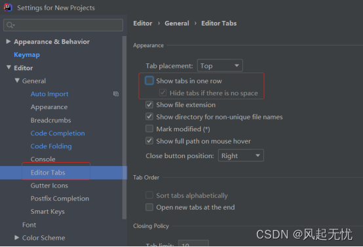Uncheck Show file extension
This screenshot has height=247, width=363.
(x=149, y=105)
